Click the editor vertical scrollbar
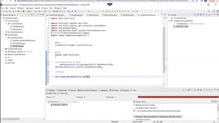Viewport: 219px width, 123px height. coord(164,50)
